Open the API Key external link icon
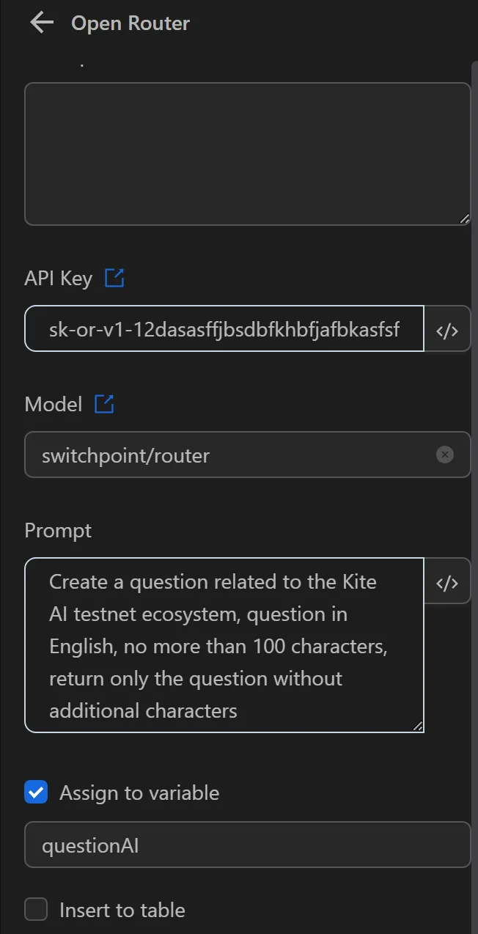The width and height of the screenshot is (478, 934). (115, 278)
